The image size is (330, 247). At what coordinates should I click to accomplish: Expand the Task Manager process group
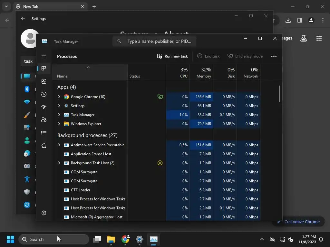click(59, 115)
